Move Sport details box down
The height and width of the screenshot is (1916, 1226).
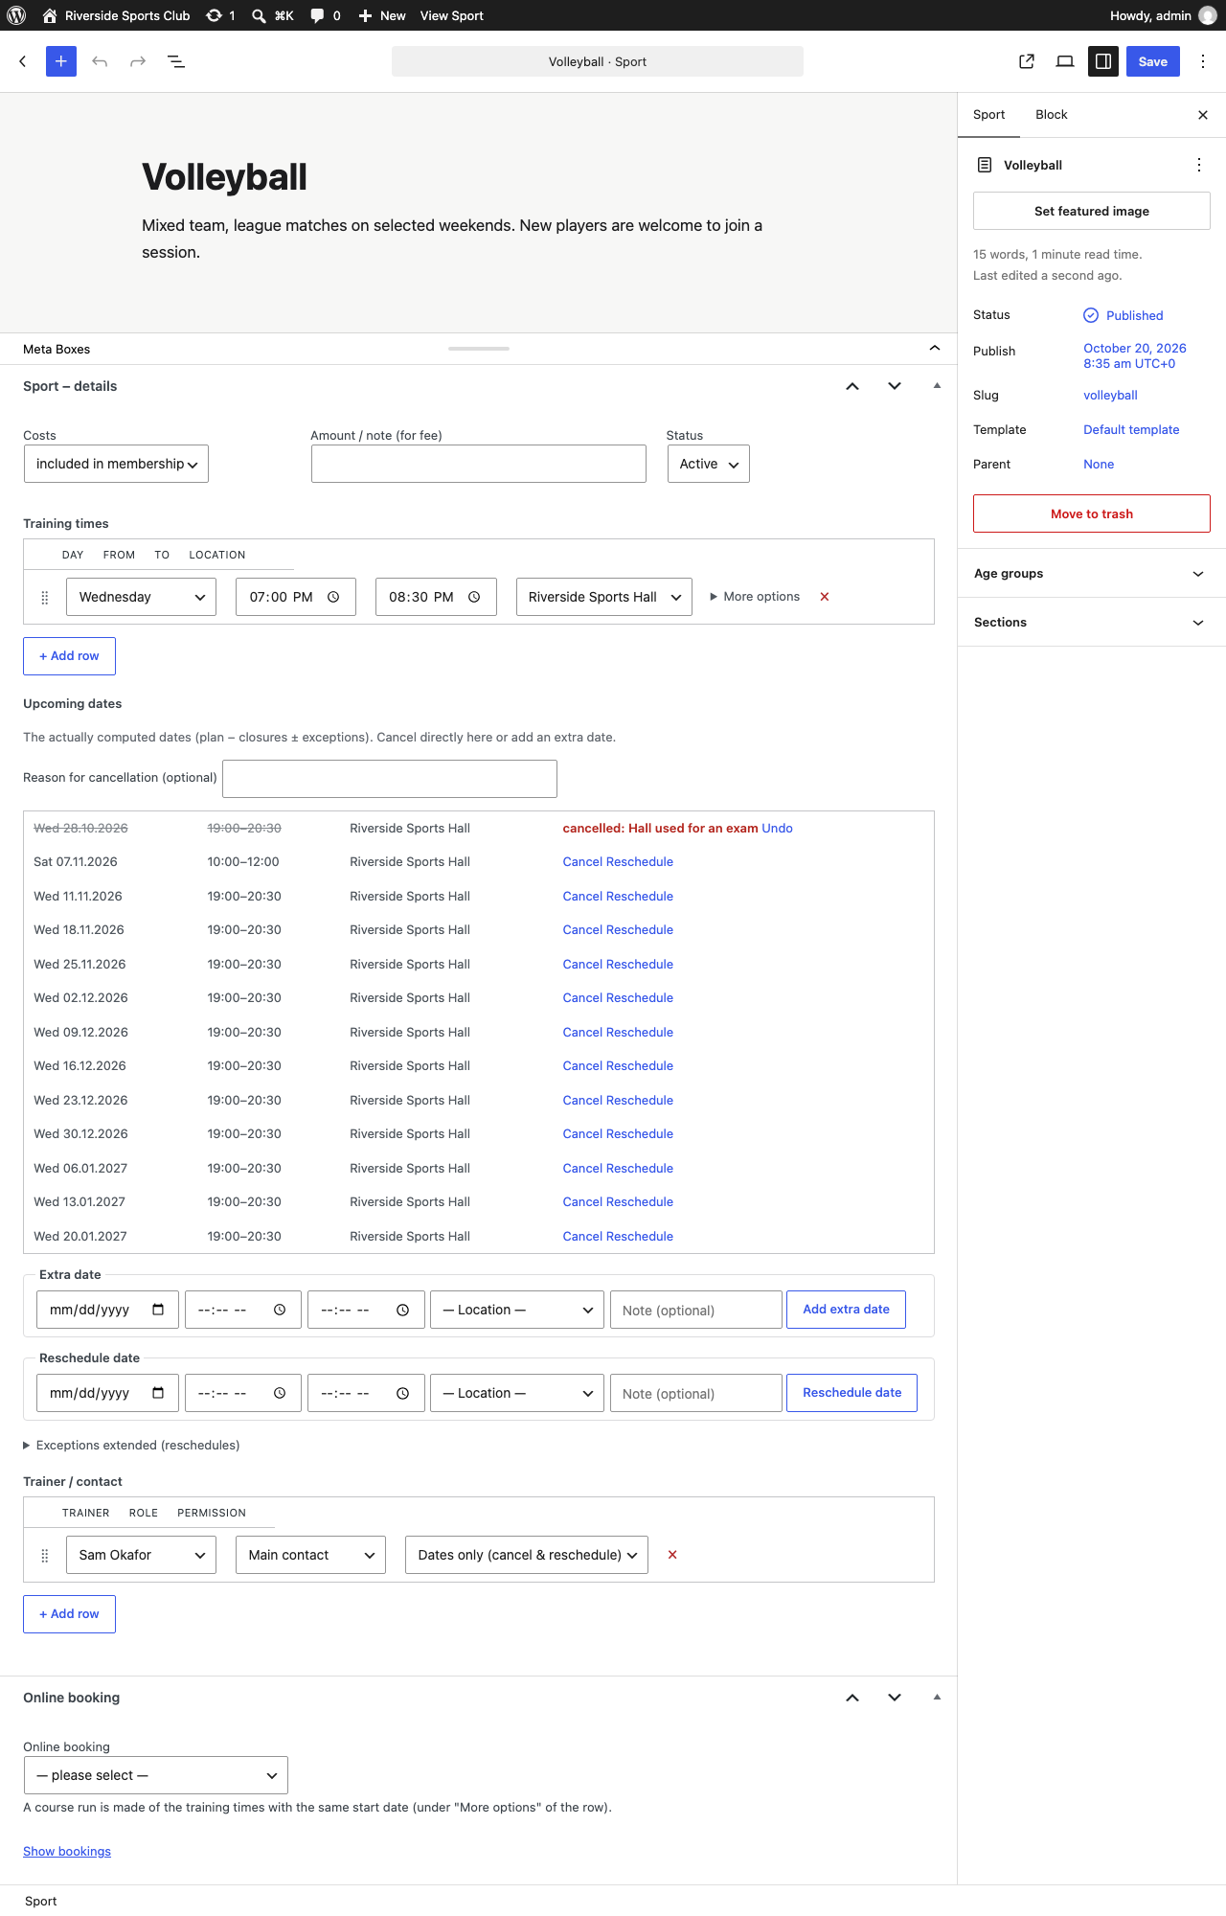coord(895,386)
